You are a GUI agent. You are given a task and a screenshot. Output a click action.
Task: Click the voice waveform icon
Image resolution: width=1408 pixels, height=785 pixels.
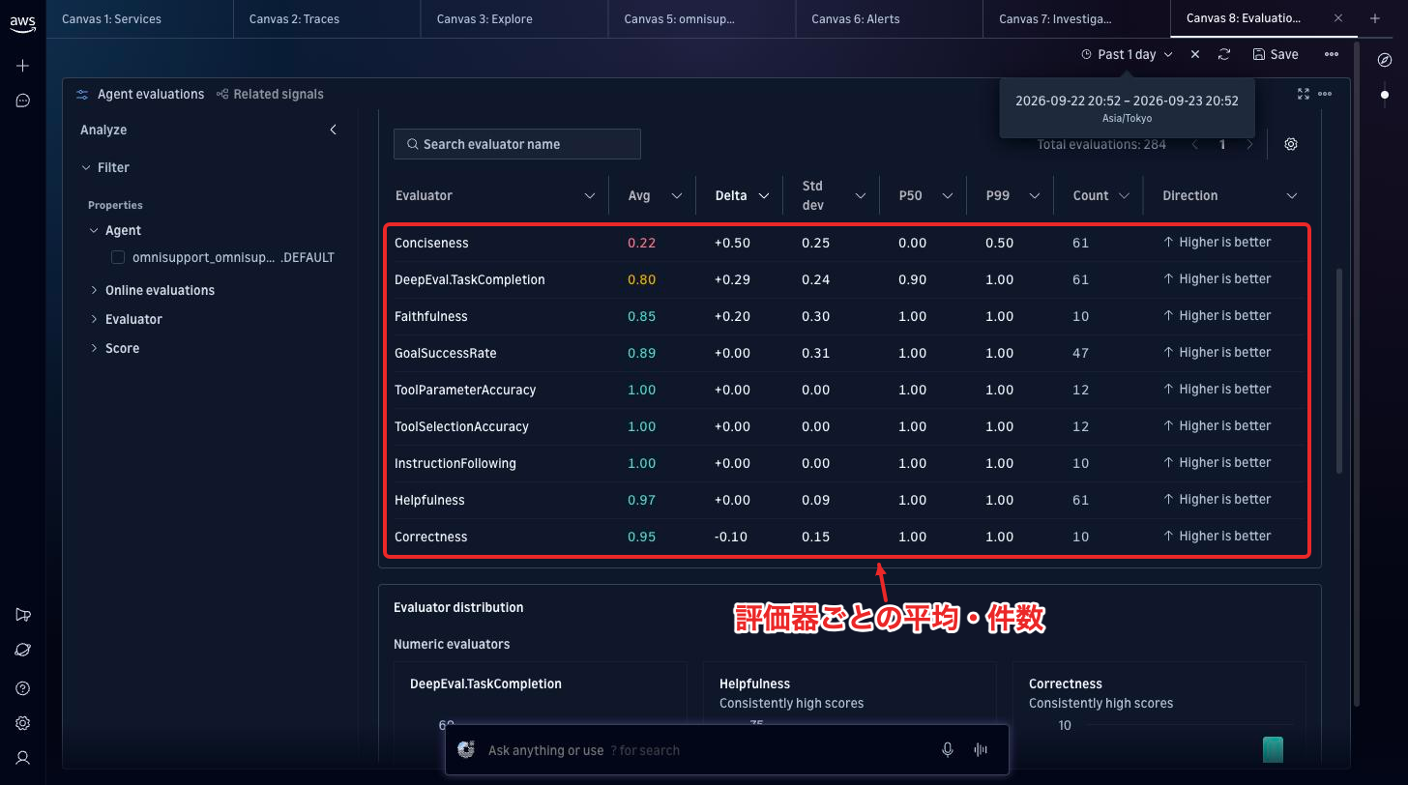(982, 750)
